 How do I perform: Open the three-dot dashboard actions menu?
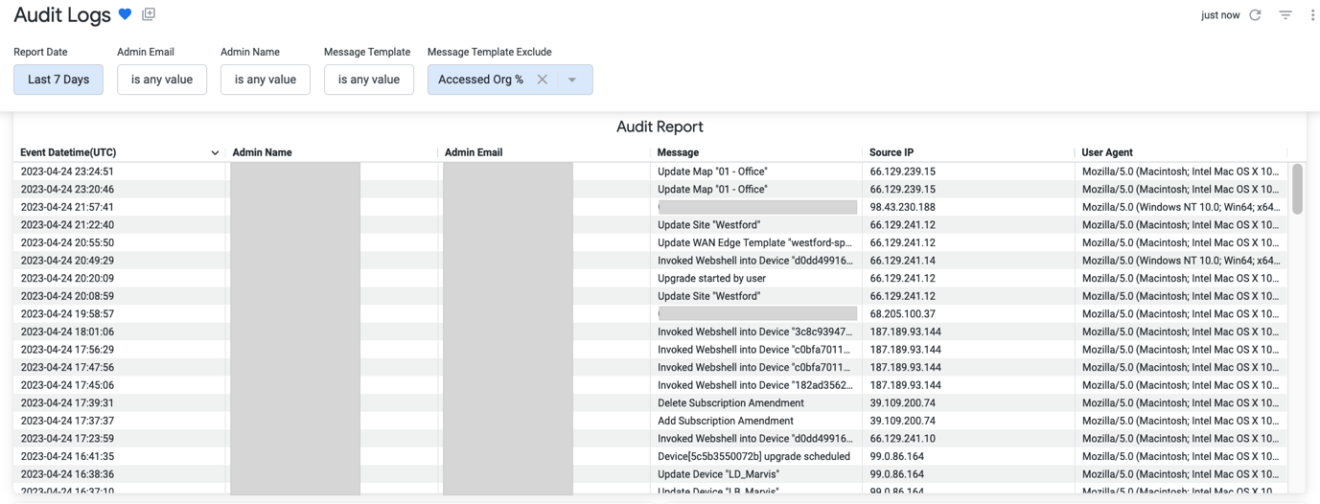click(1312, 15)
